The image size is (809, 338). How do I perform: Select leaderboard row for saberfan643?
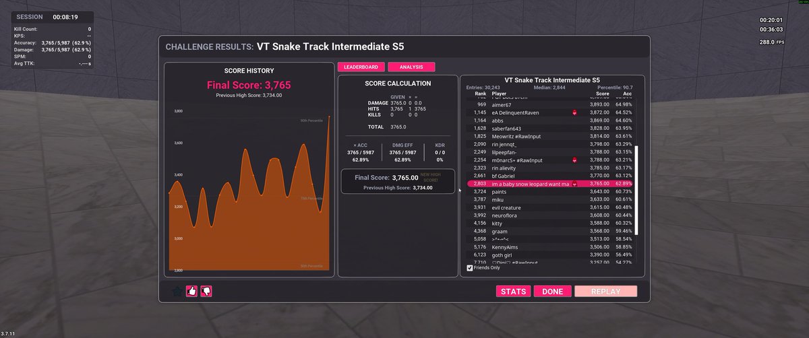point(549,128)
